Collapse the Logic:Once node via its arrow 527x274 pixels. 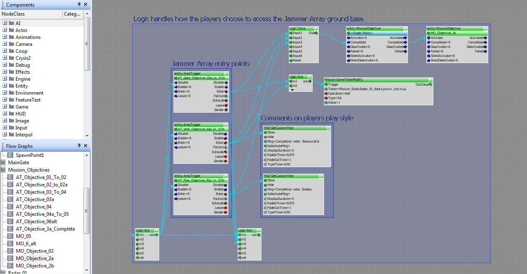(x=315, y=29)
